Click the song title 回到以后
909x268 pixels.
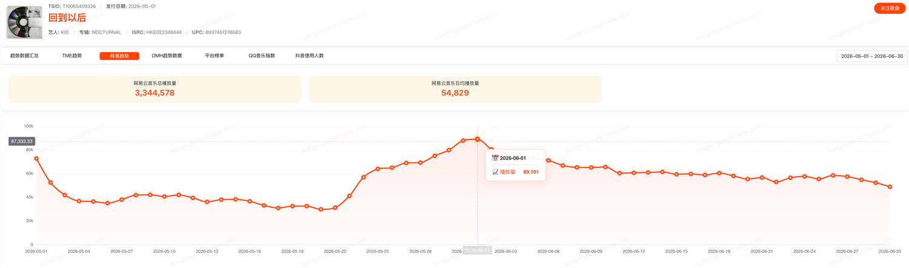click(67, 18)
